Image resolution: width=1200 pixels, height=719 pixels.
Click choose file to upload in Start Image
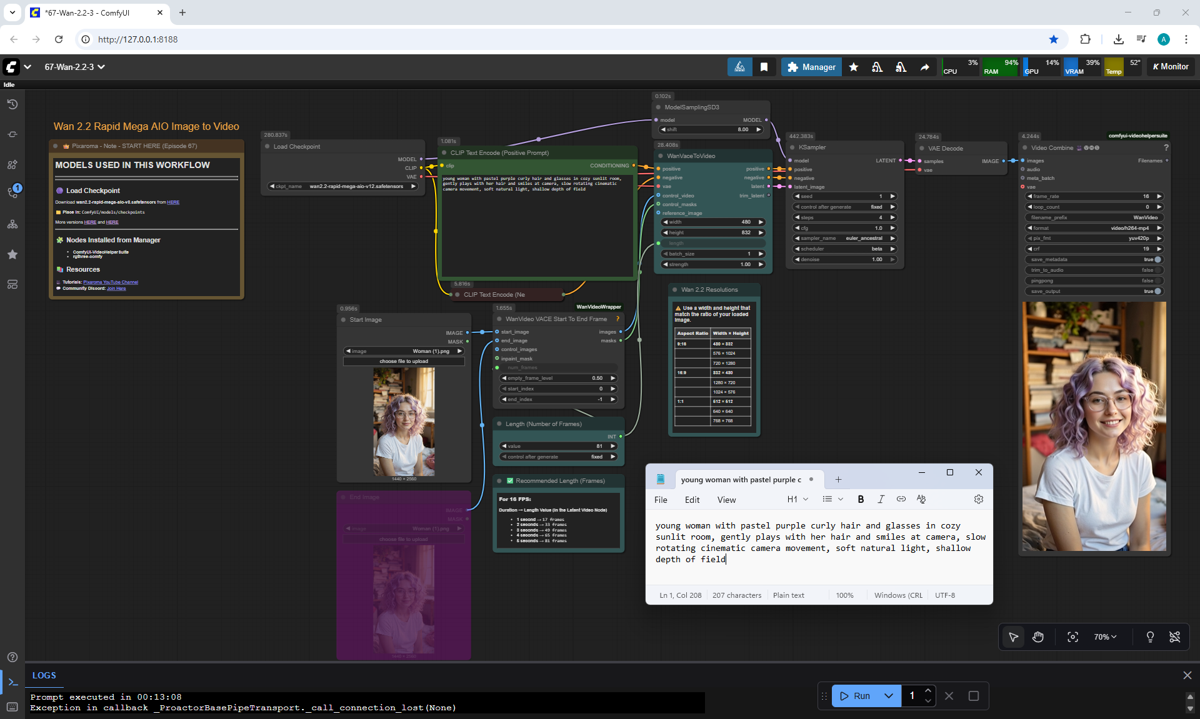(x=404, y=361)
